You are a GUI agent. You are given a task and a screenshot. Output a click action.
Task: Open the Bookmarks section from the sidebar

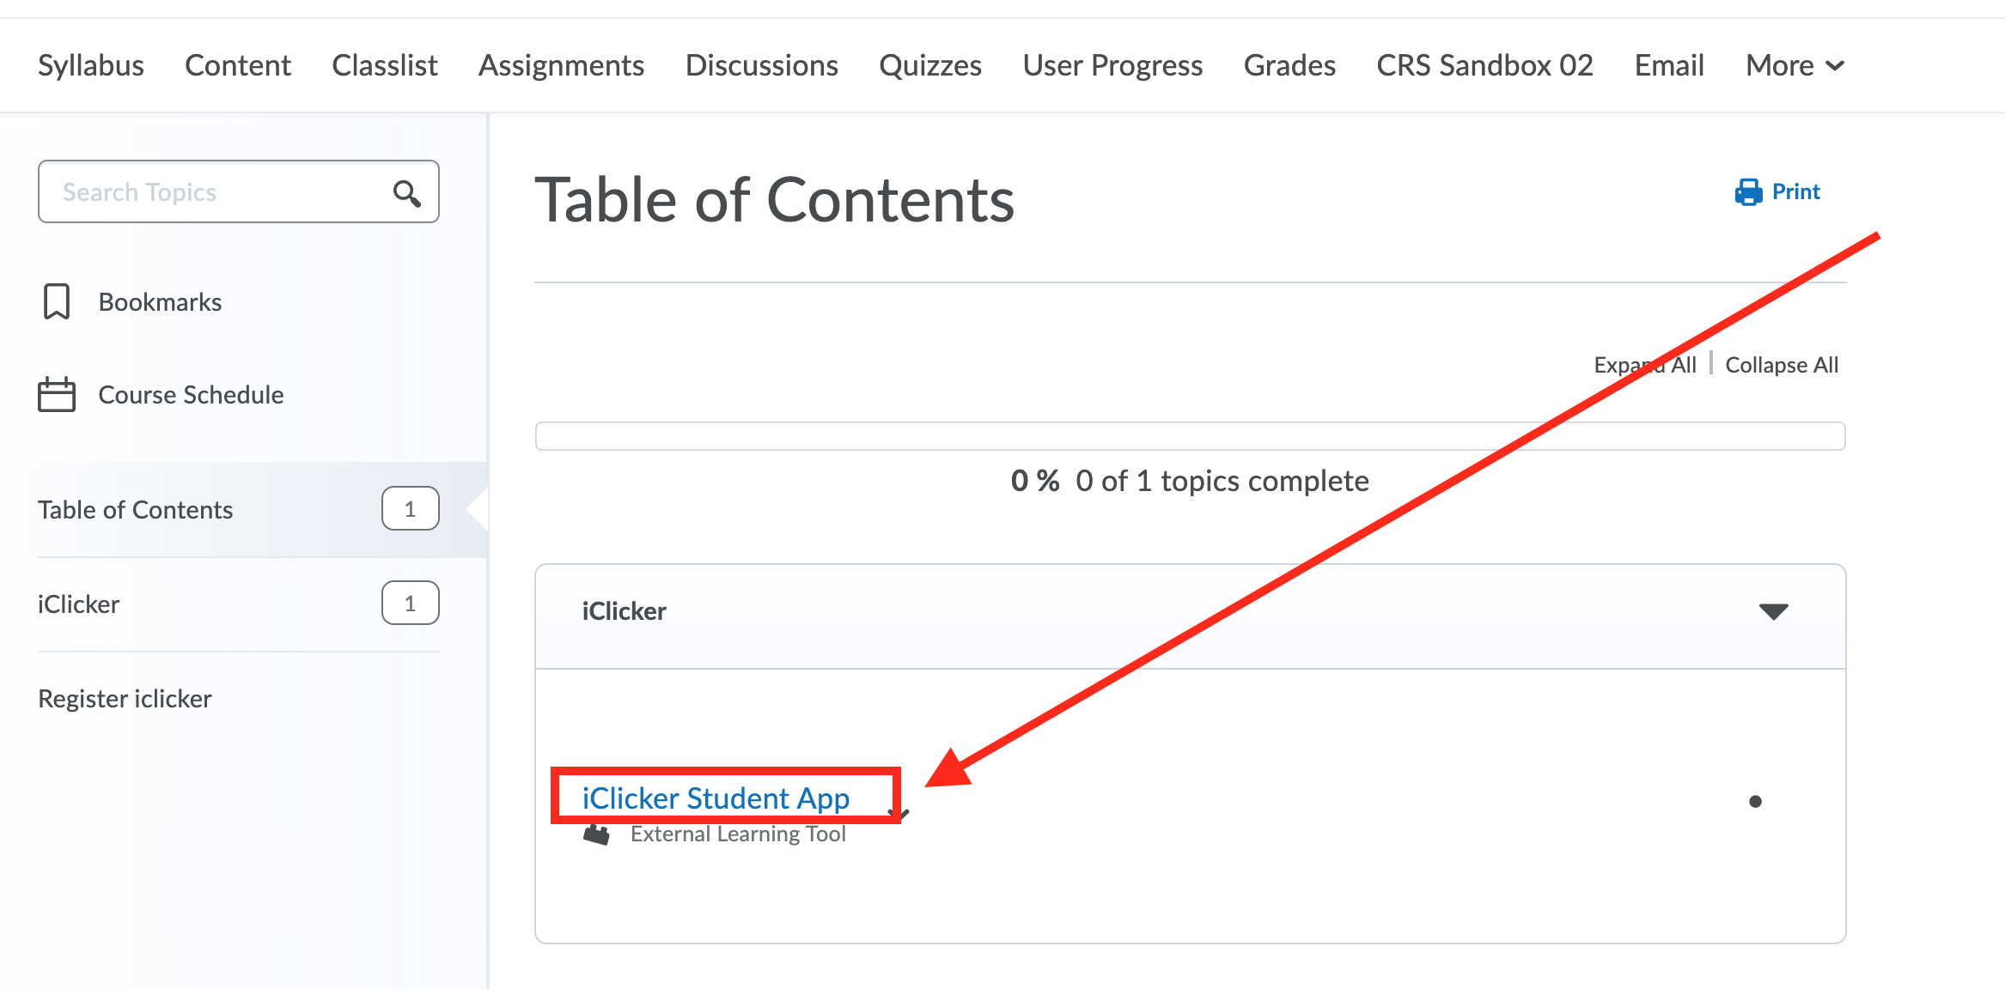pos(160,301)
